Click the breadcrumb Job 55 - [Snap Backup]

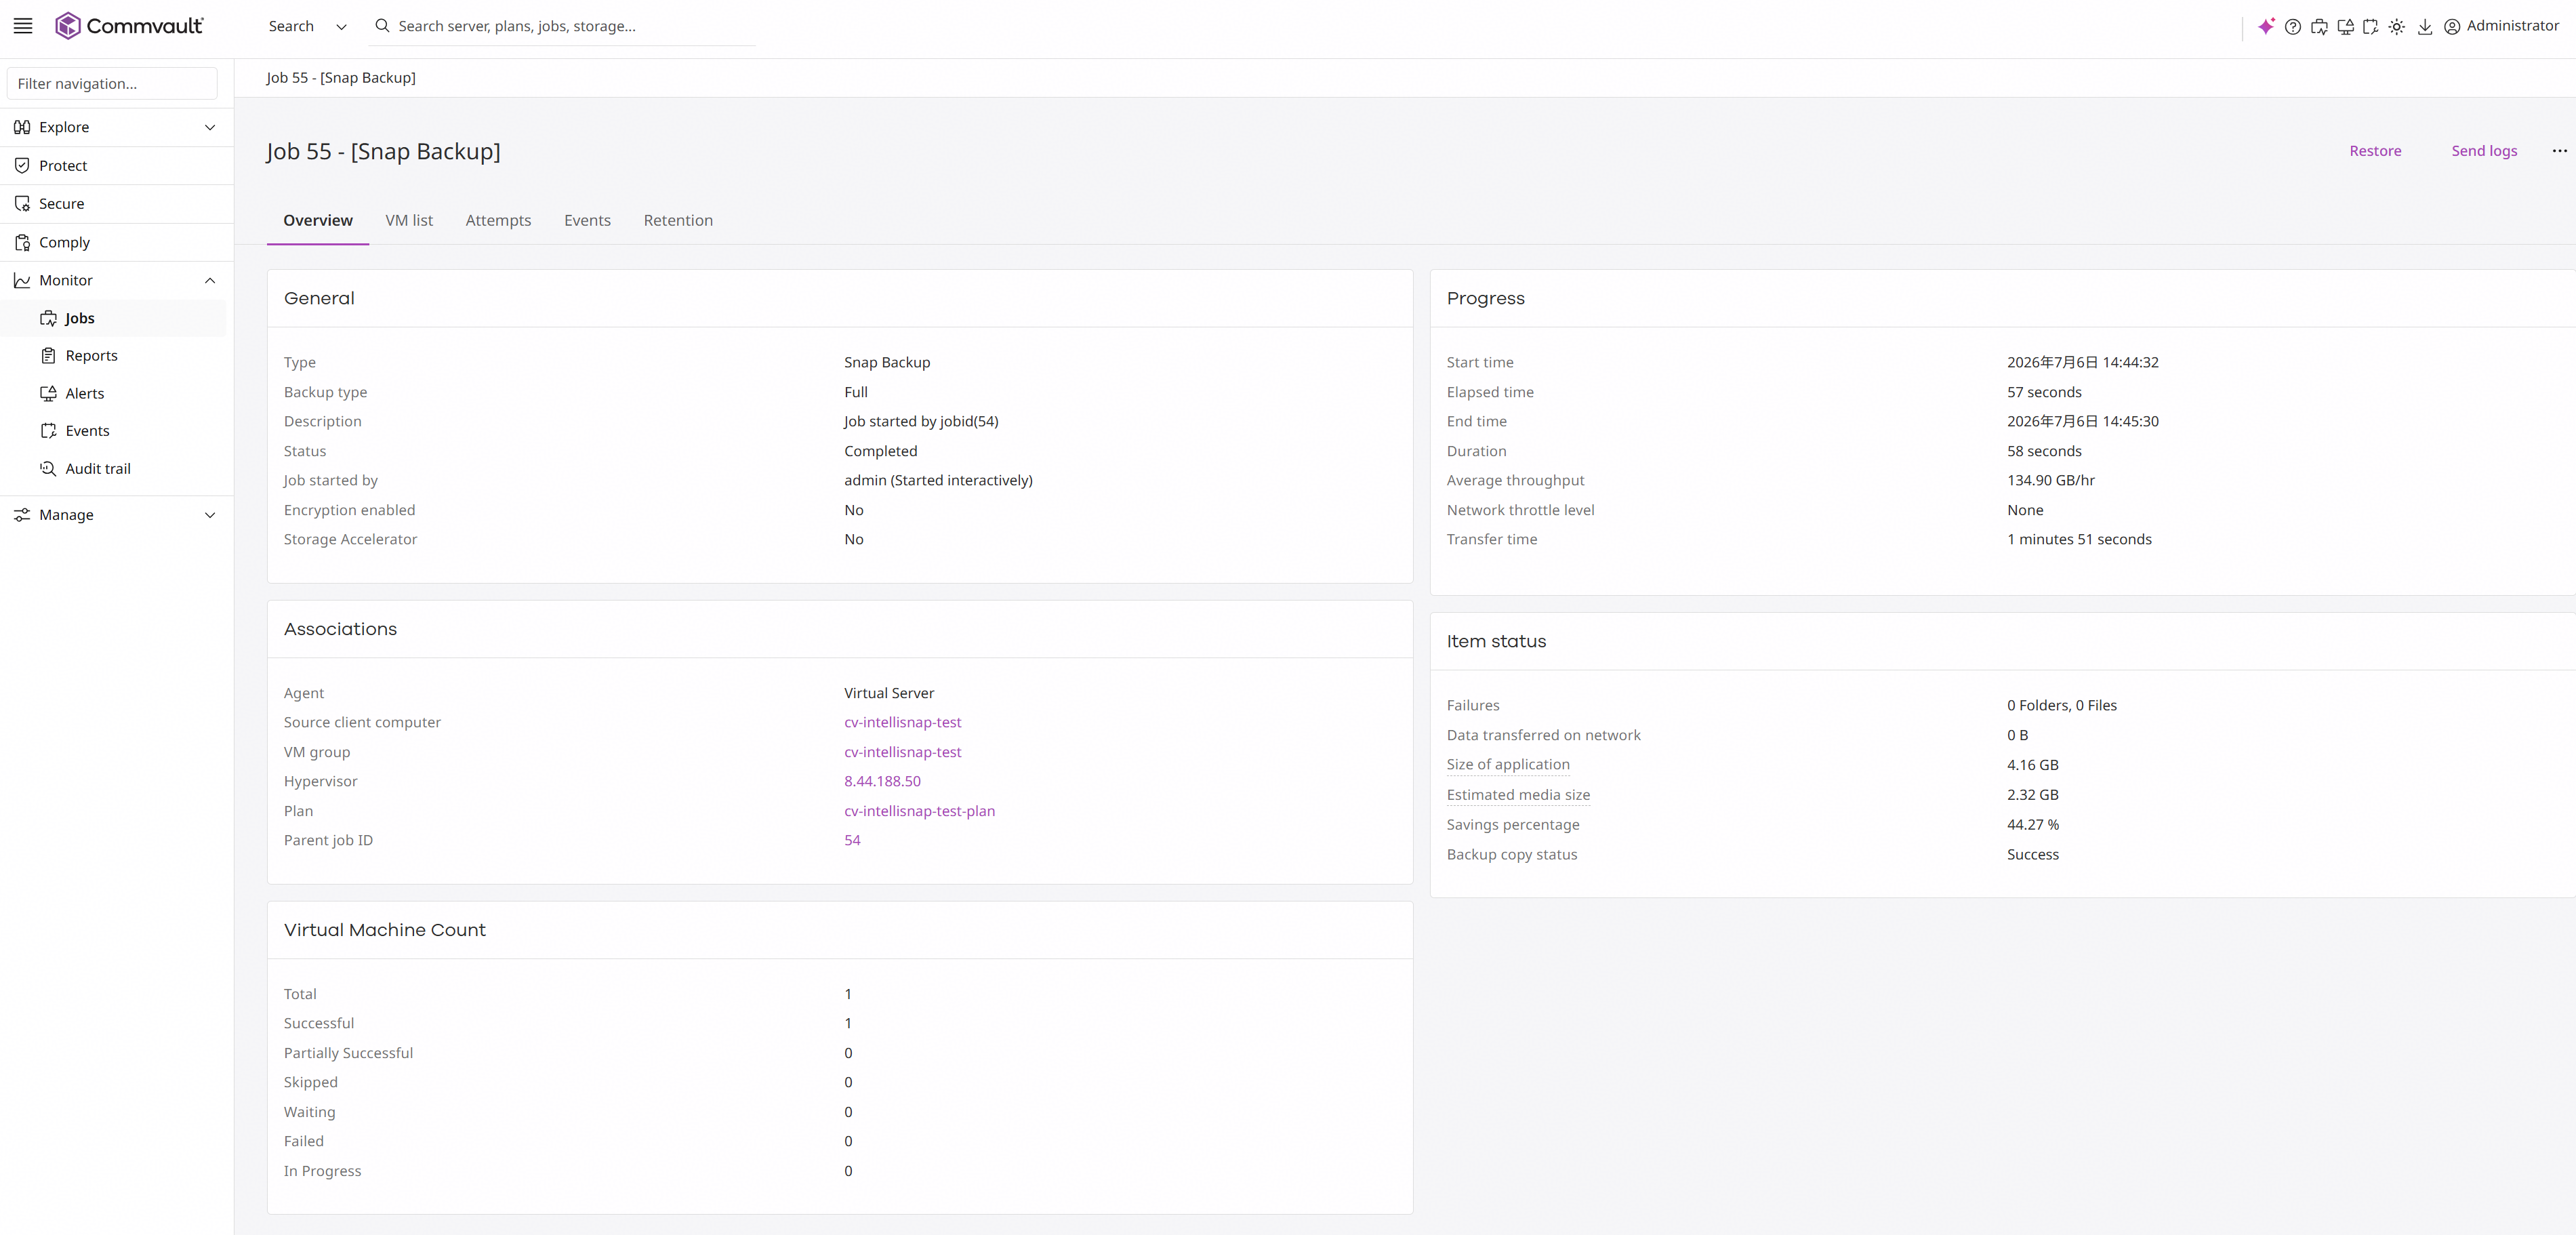[341, 78]
